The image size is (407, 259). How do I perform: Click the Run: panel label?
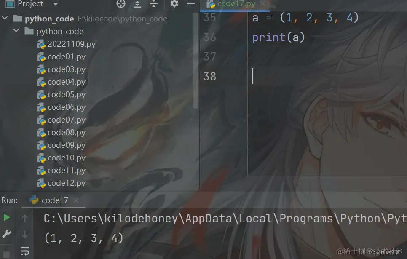(9, 200)
